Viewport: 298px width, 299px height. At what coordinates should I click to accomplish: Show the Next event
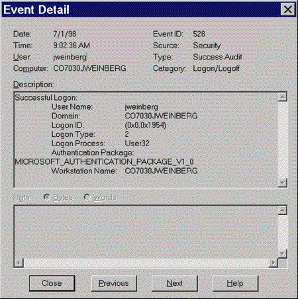175,283
